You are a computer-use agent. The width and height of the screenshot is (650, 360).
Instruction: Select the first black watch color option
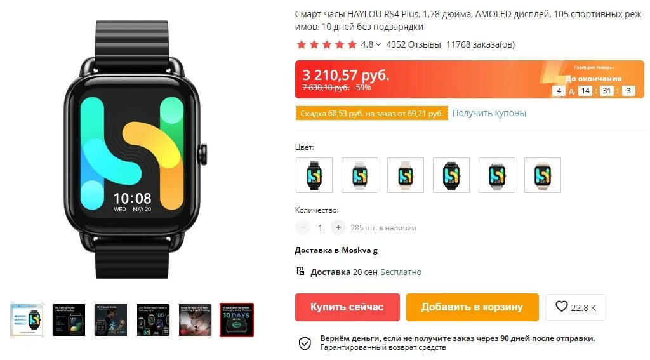point(314,175)
